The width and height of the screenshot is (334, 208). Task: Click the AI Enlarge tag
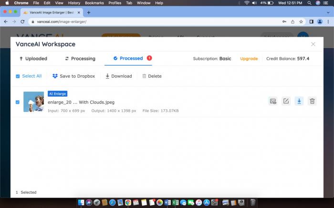click(58, 94)
